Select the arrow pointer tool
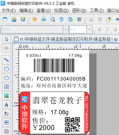The image size is (119, 135). [x=7, y=39]
